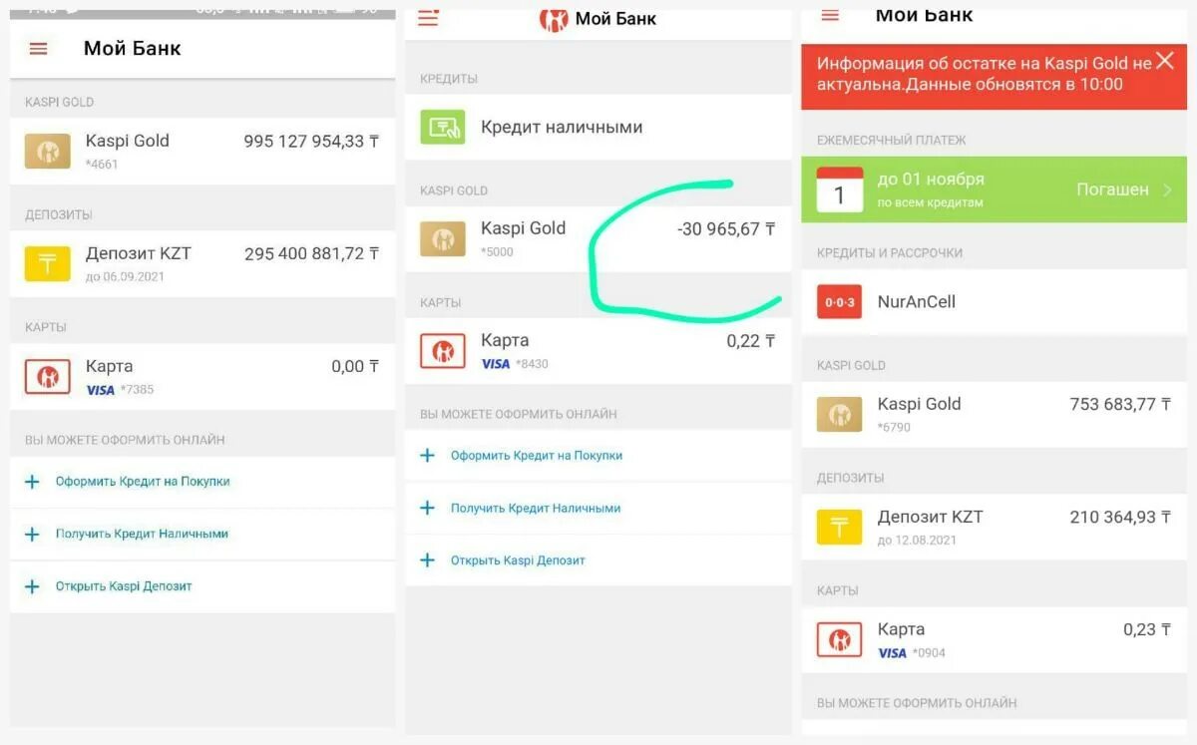This screenshot has height=745, width=1197.
Task: Tap the VISA logo beside *0904
Action: [892, 653]
